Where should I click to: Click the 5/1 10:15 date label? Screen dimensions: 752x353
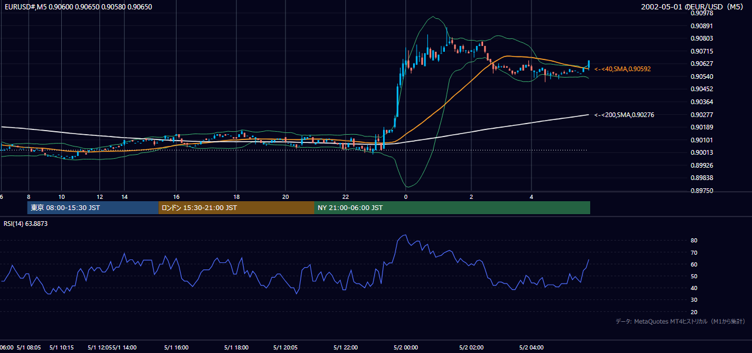(62, 347)
